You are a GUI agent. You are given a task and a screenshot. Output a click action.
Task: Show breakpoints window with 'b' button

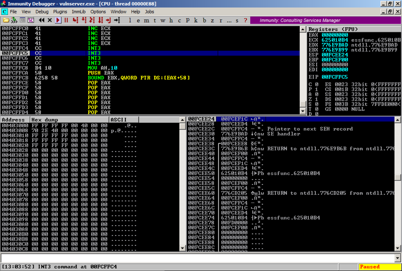point(204,20)
